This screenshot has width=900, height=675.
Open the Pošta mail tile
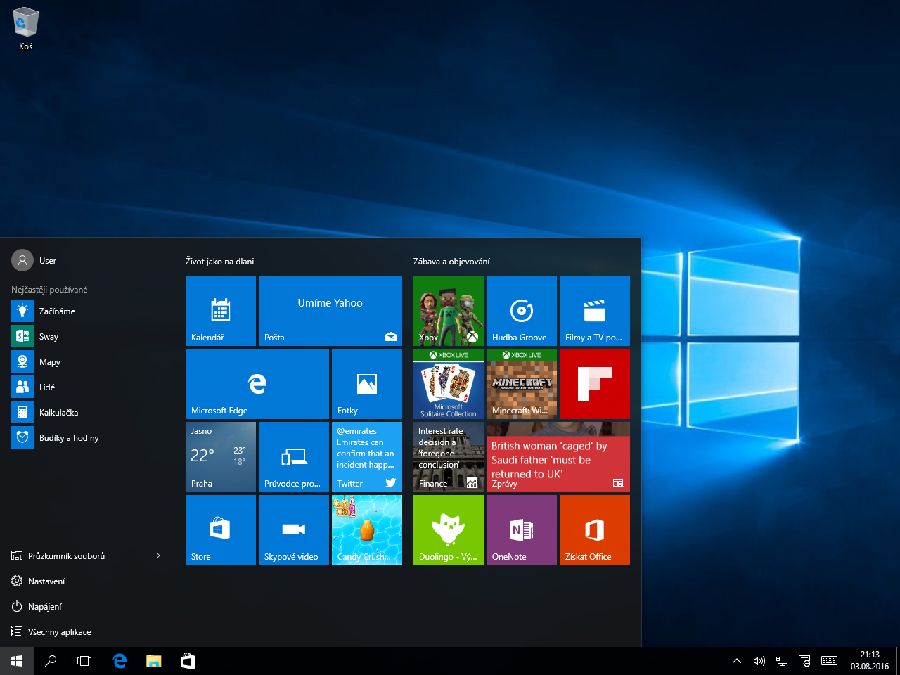(330, 311)
